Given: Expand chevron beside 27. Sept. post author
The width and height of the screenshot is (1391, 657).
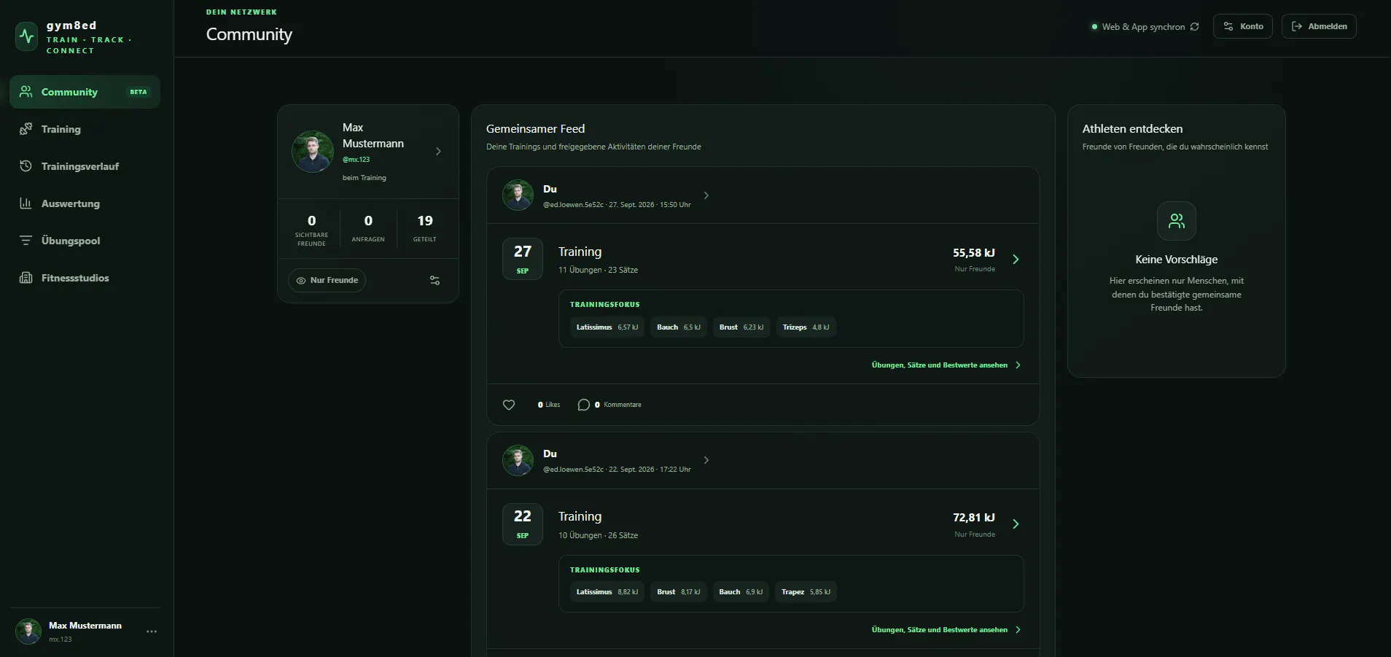Looking at the screenshot, I should click(706, 195).
